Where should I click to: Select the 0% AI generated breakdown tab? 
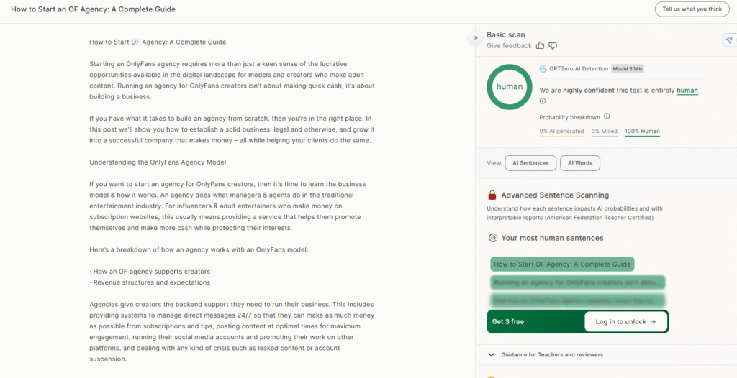point(561,132)
